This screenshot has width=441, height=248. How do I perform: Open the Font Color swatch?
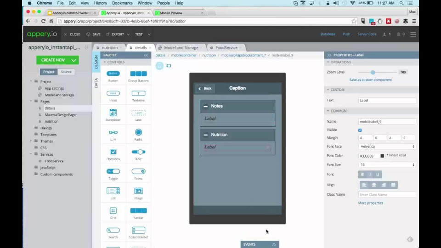[x=382, y=156]
